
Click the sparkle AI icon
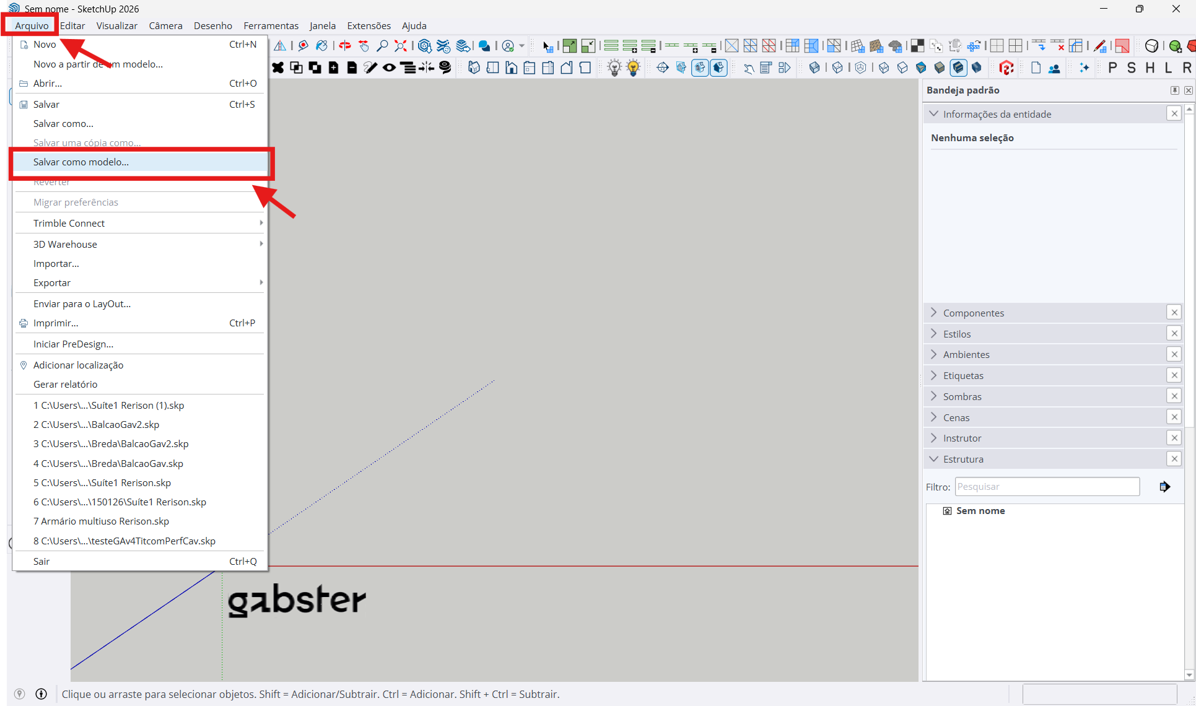1084,68
